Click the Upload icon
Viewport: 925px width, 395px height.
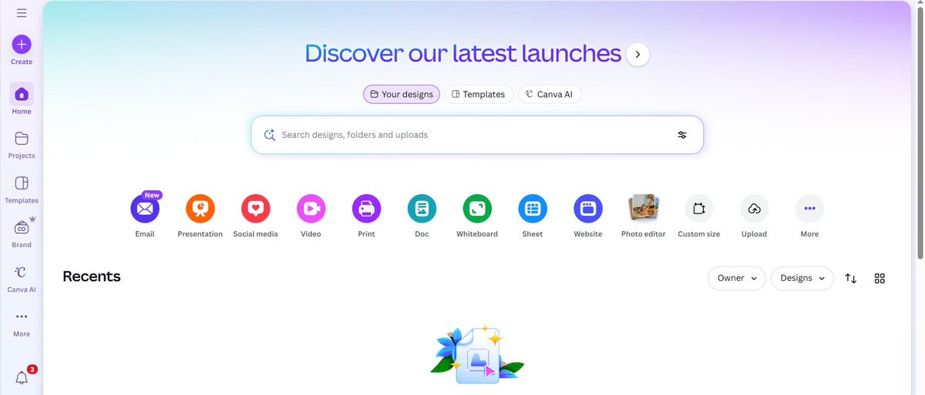click(x=755, y=209)
